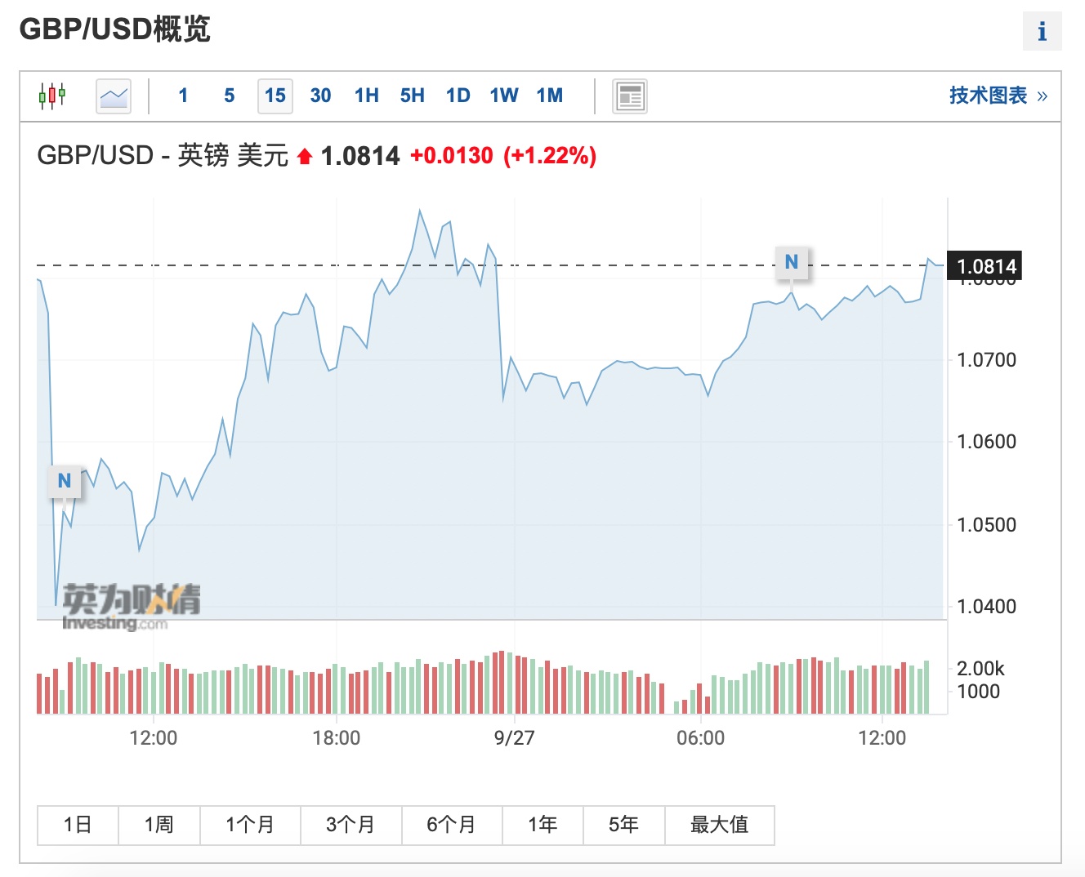
Task: Switch to candlestick chart type
Action: tap(52, 96)
